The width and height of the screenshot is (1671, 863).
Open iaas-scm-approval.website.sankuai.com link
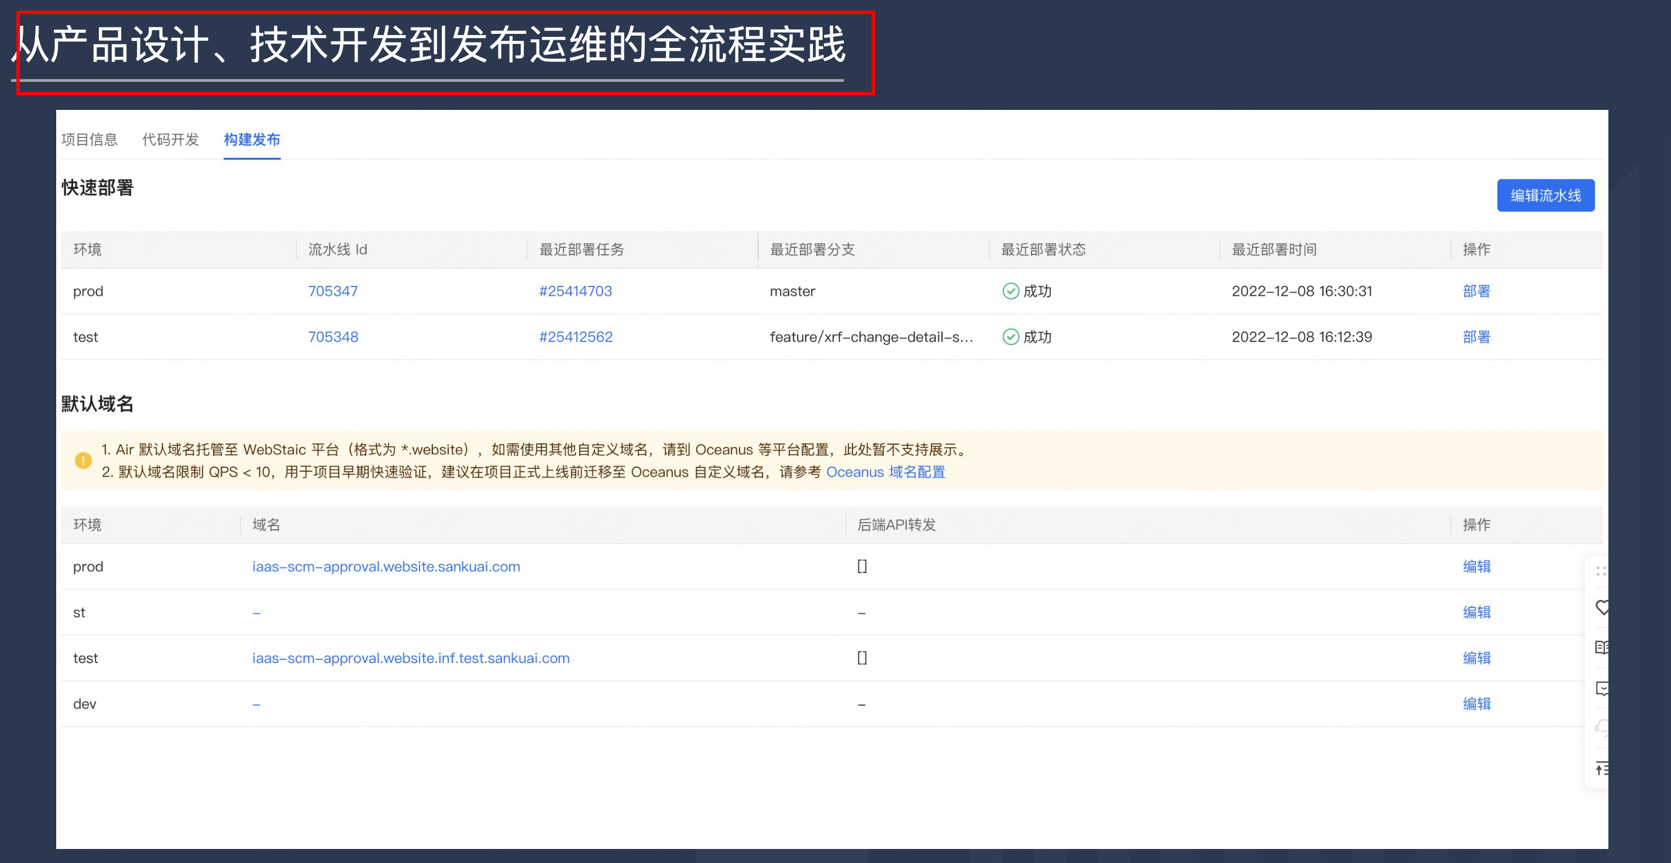click(386, 567)
